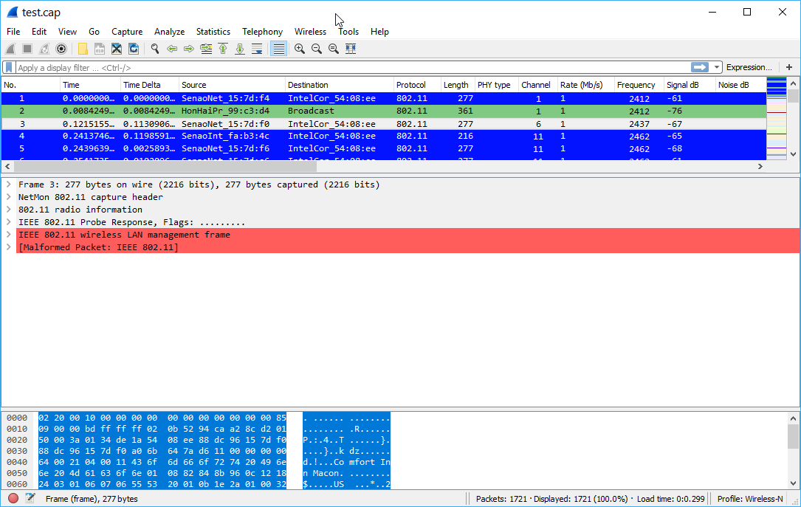
Task: Expand the Malformed Packet detail entry
Action: pyautogui.click(x=8, y=246)
